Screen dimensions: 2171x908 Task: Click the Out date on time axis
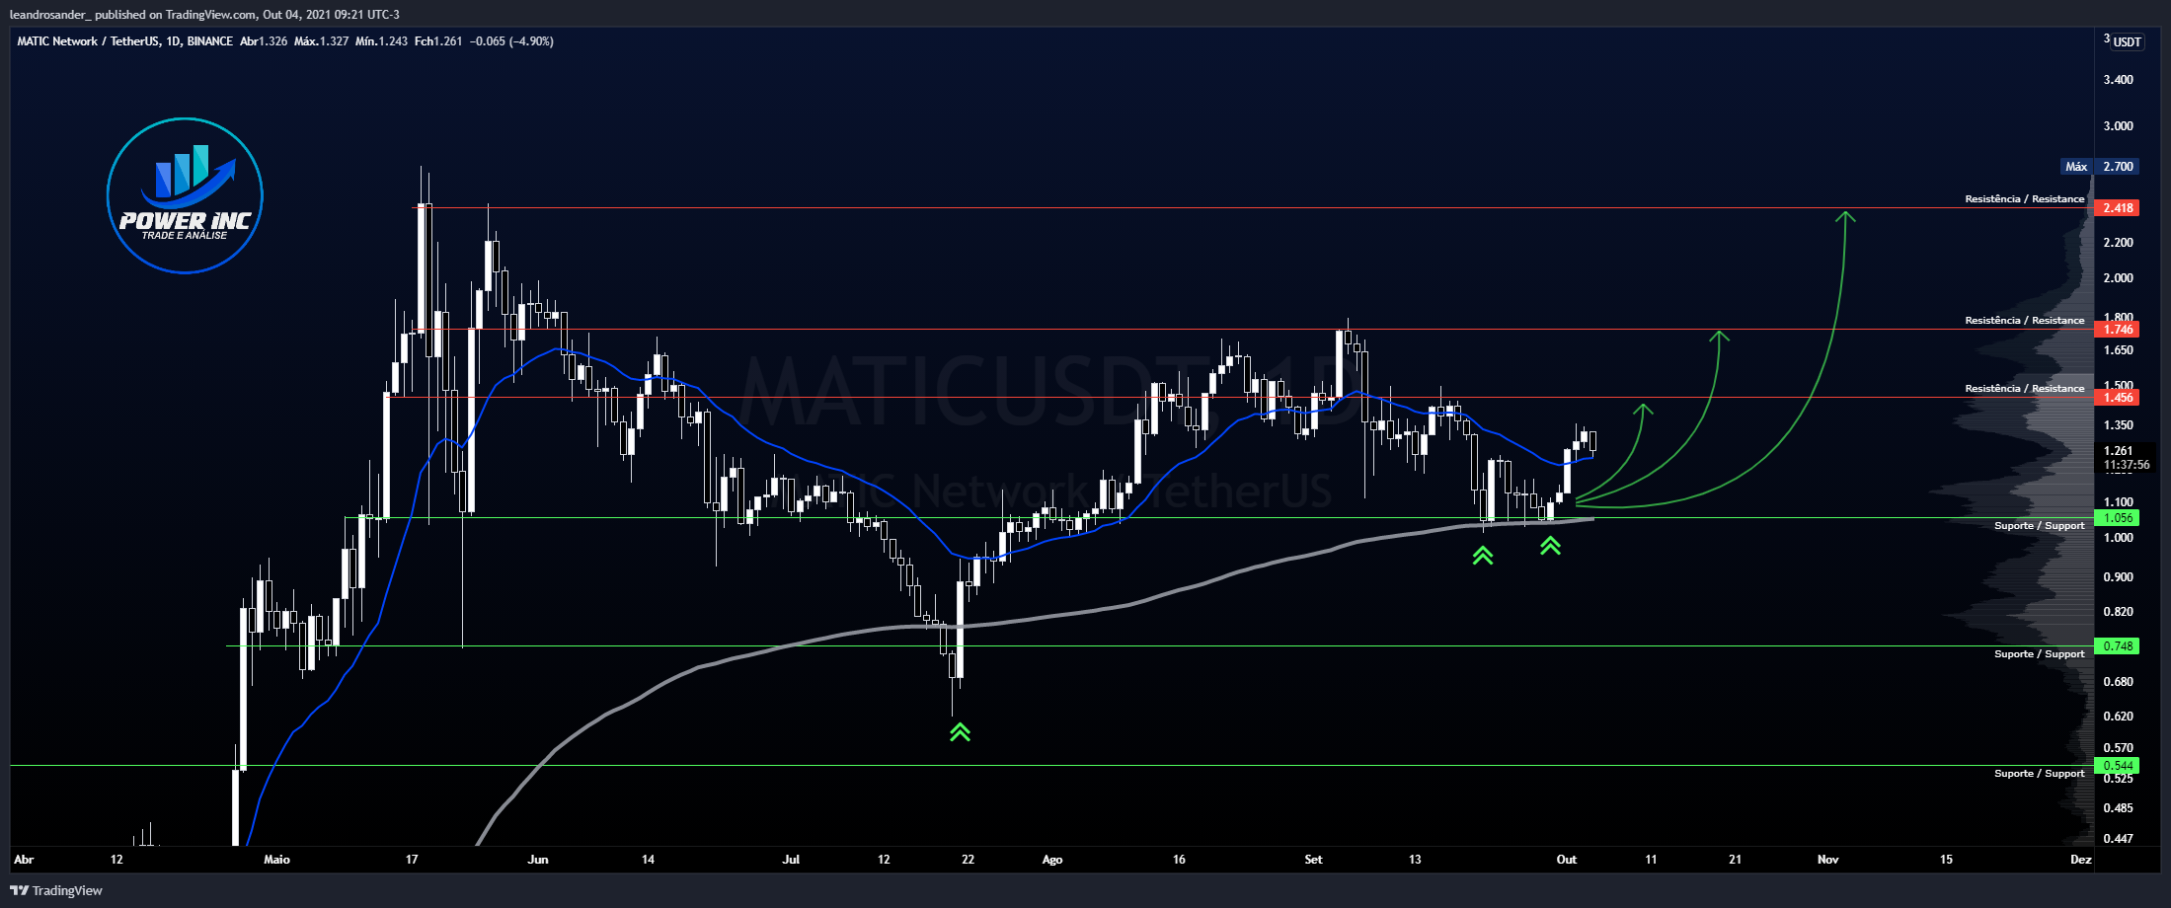coord(1567,860)
